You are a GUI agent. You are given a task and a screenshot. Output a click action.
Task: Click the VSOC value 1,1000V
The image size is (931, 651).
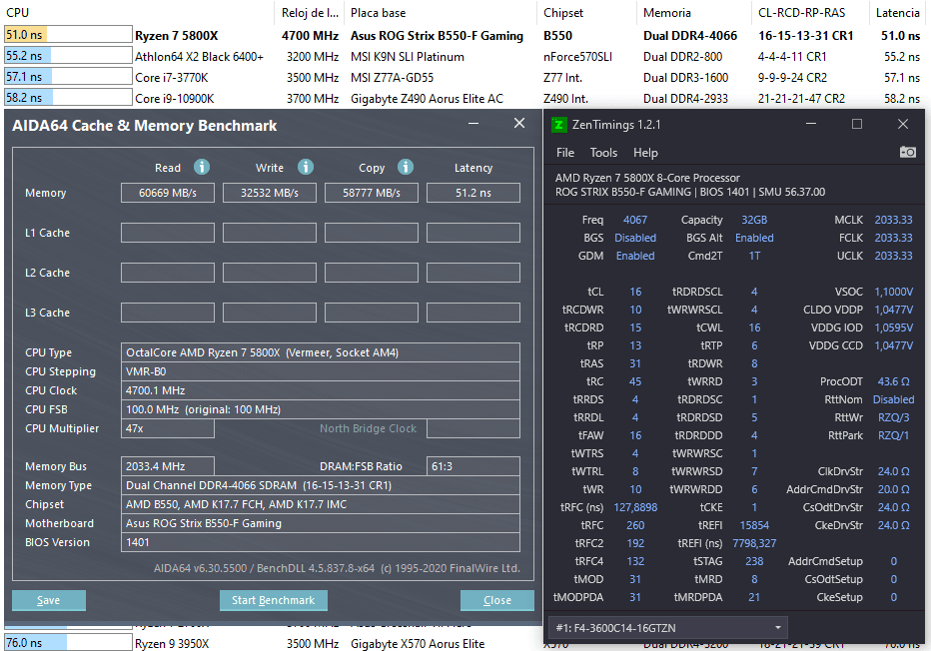(894, 292)
